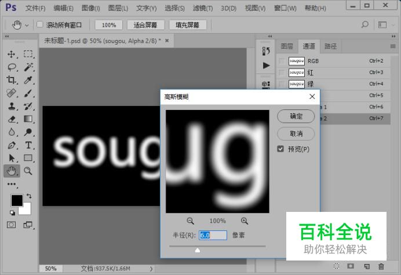The height and width of the screenshot is (275, 401).
Task: Create a new channel
Action: click(367, 266)
